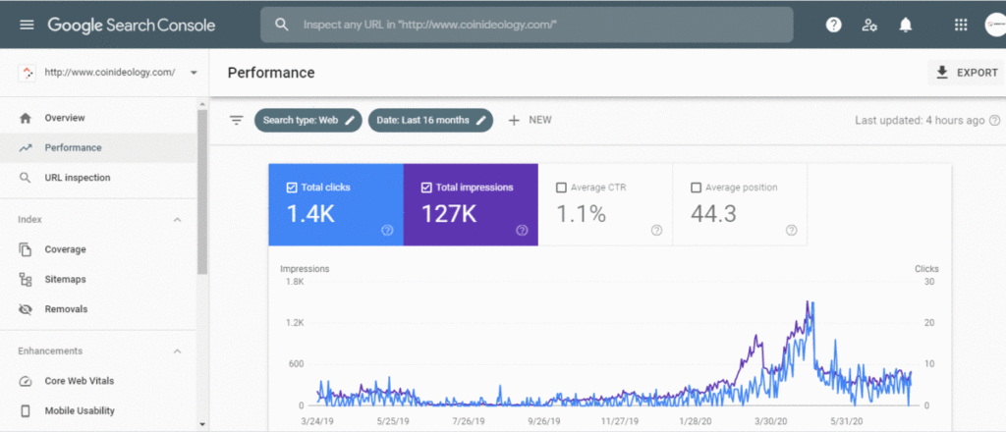This screenshot has height=432, width=1006.
Task: Uncheck the Total clicks checkbox
Action: [x=291, y=188]
